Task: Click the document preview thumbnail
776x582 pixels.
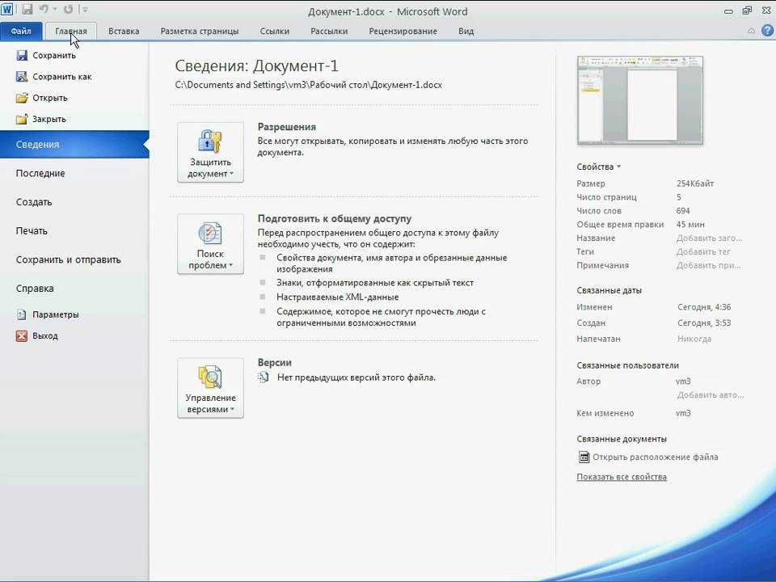Action: coord(640,100)
